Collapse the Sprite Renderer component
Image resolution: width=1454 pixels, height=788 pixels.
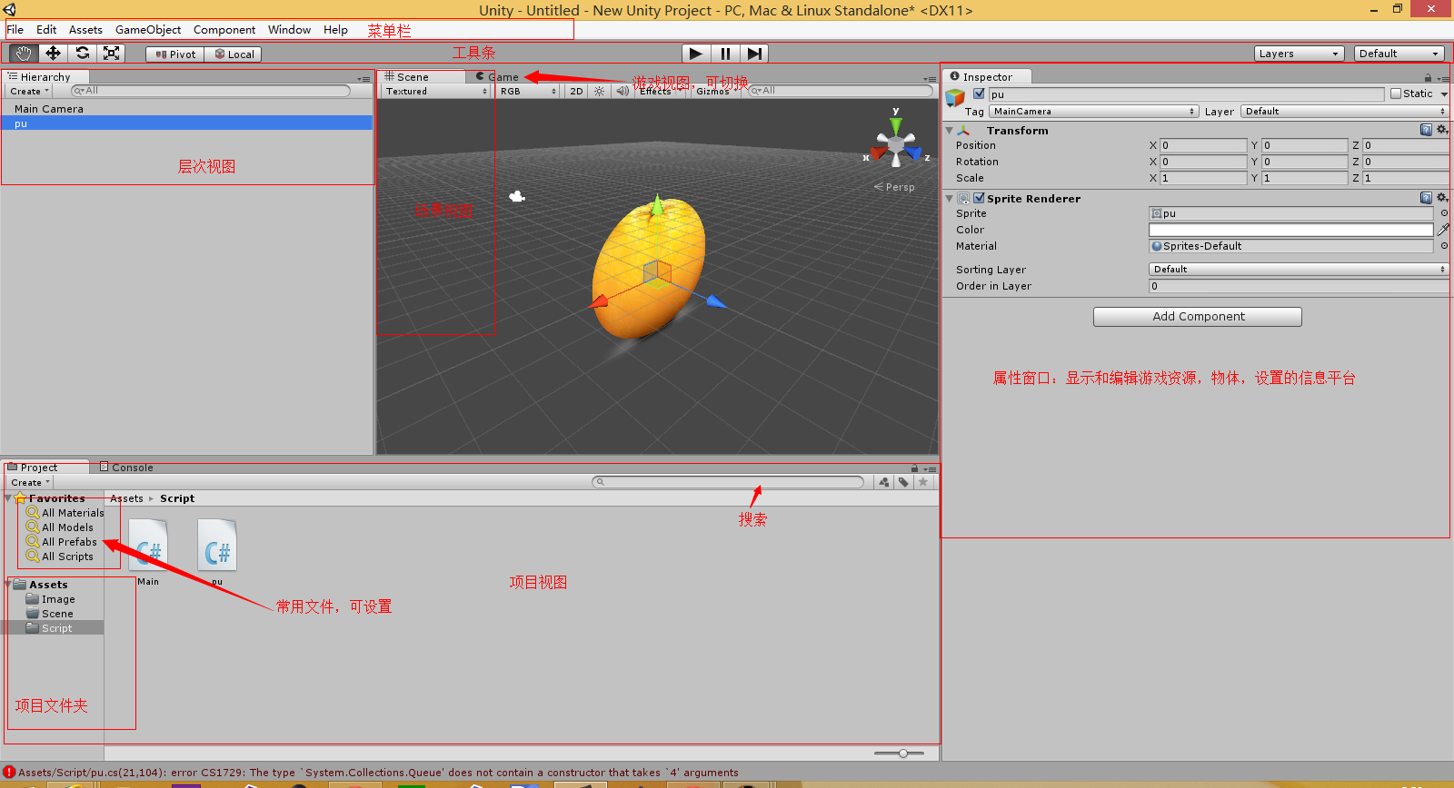[x=950, y=198]
